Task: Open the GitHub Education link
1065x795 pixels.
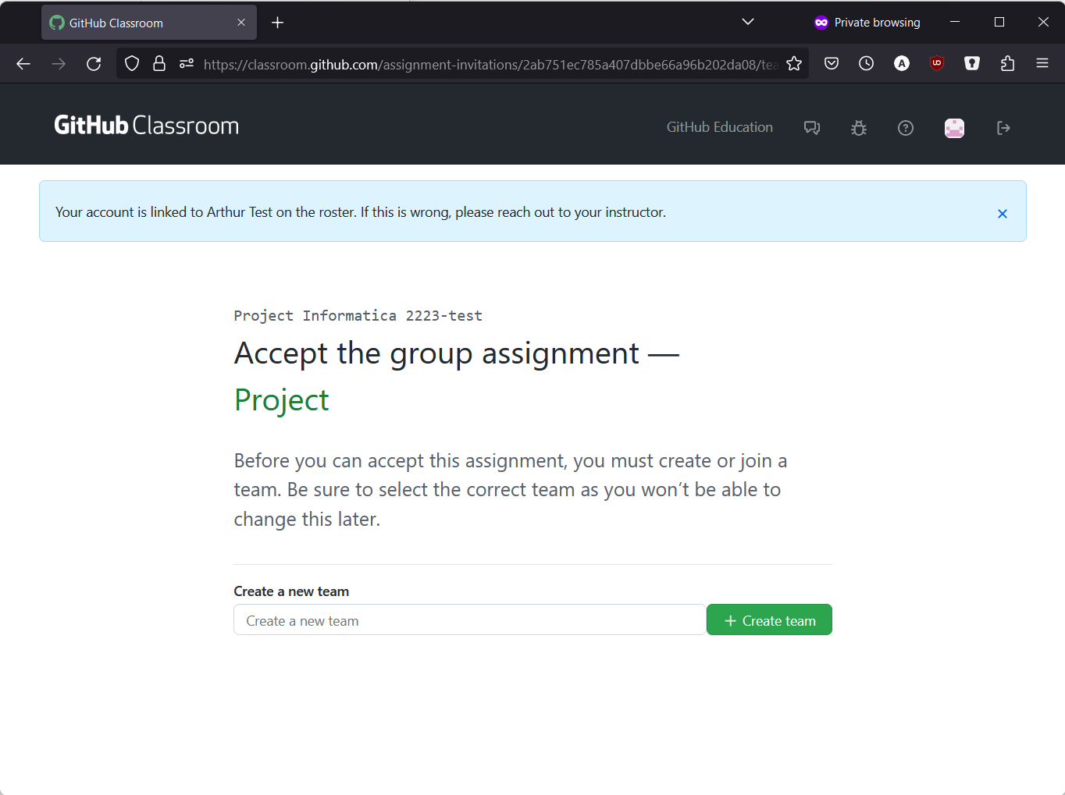Action: point(719,127)
